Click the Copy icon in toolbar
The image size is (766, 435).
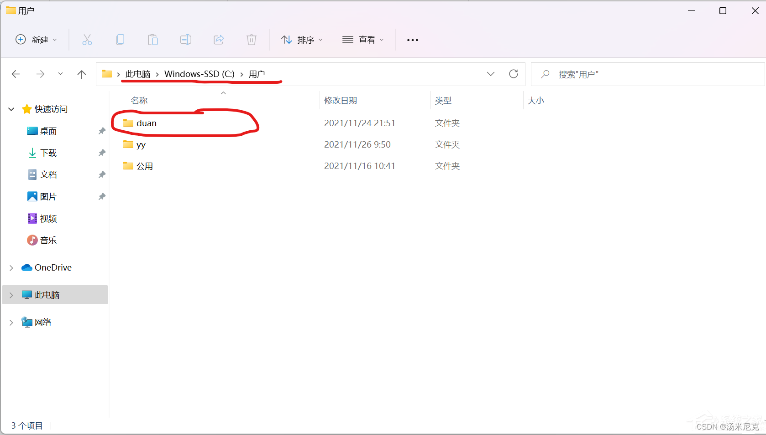(120, 40)
